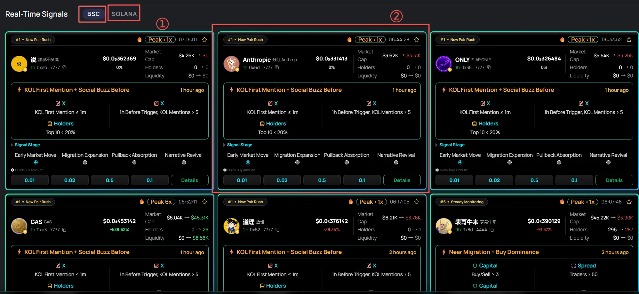This screenshot has width=639, height=294.
Task: Open Quick Buy Amount settings on ONLY card
Action: tap(437, 170)
